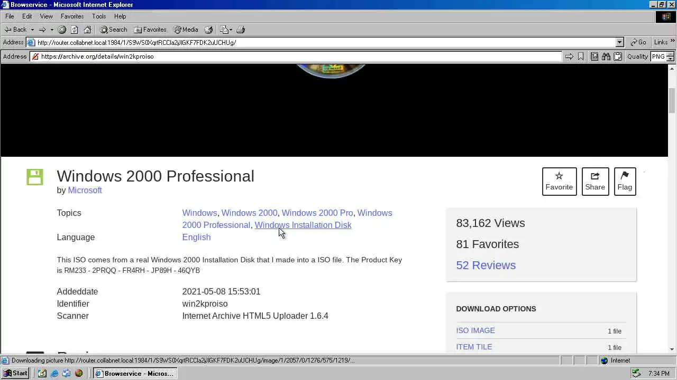
Task: Open the Windows 2000 topic link
Action: tap(249, 213)
